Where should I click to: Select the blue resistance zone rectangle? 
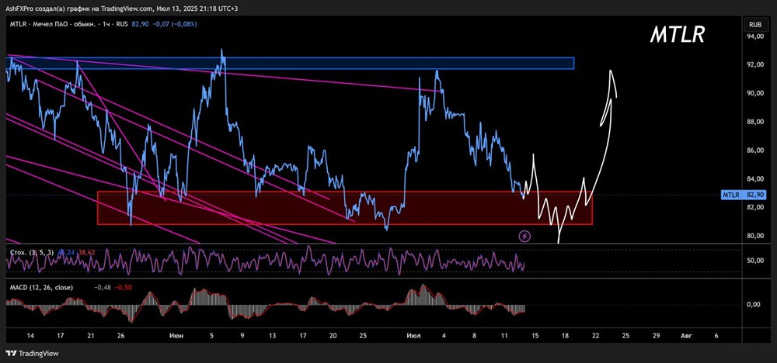pyautogui.click(x=290, y=63)
